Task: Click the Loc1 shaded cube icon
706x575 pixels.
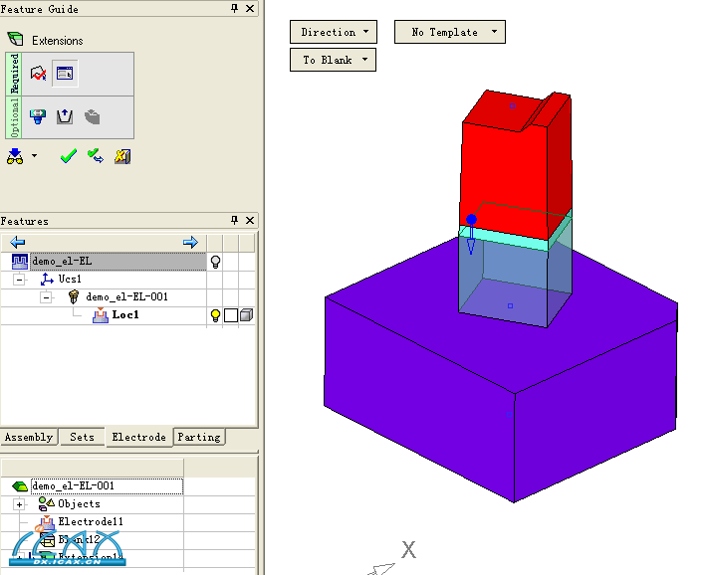Action: point(246,315)
